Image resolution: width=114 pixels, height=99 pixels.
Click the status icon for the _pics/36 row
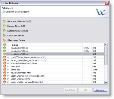pos(5,45)
